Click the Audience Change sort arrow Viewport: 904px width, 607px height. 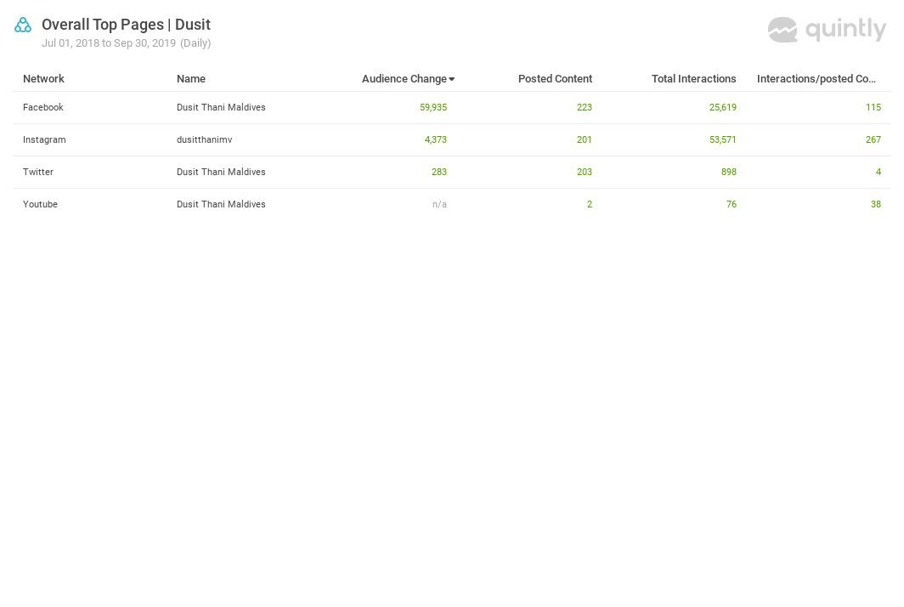452,79
